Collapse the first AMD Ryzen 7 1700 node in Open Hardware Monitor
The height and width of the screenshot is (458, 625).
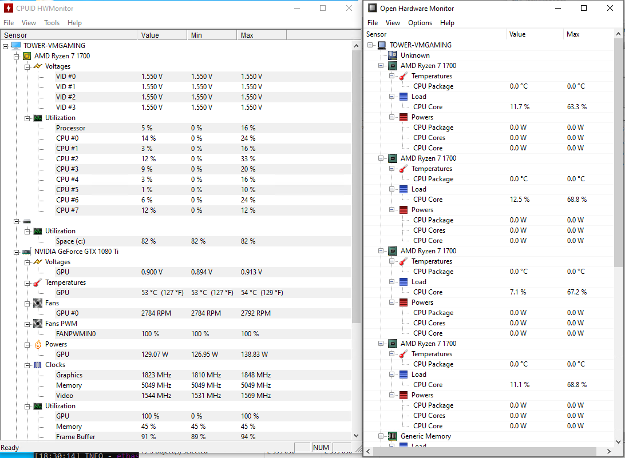coord(381,66)
